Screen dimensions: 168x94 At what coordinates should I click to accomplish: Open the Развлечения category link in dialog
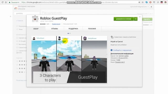coord(56,24)
